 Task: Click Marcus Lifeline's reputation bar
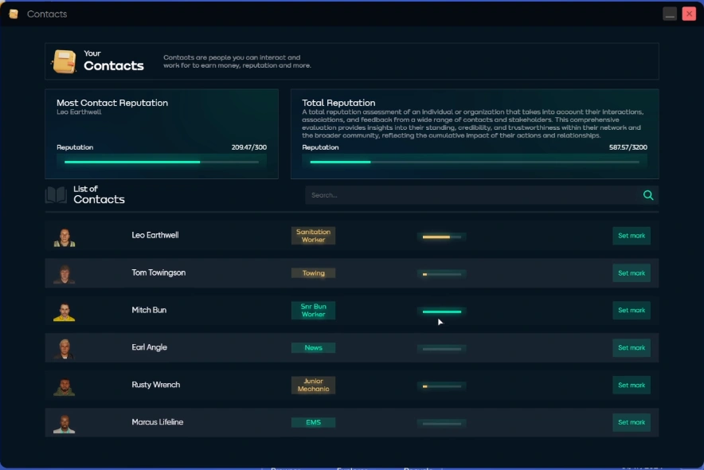(442, 423)
